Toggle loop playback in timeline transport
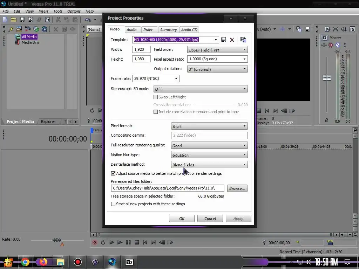359x269 pixels. pyautogui.click(x=103, y=242)
